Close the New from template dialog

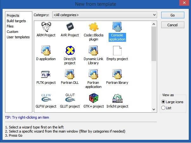tap(184, 3)
